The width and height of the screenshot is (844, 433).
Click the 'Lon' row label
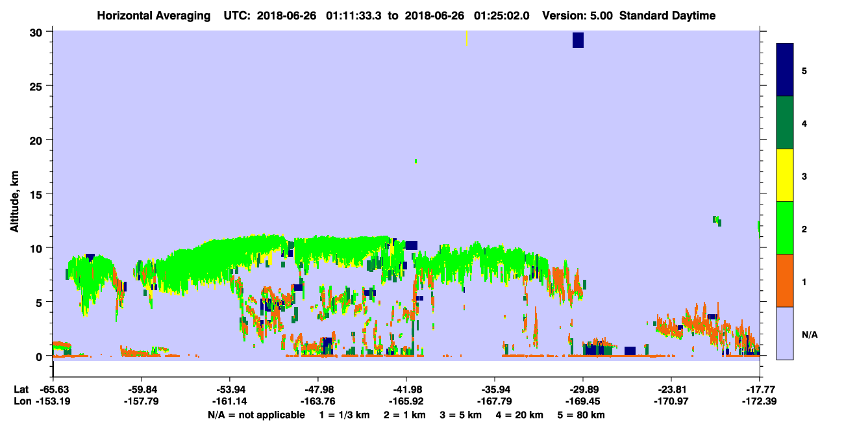tap(22, 401)
